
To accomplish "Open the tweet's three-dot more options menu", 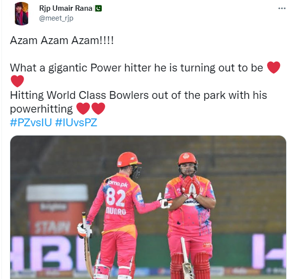I will tap(282, 8).
